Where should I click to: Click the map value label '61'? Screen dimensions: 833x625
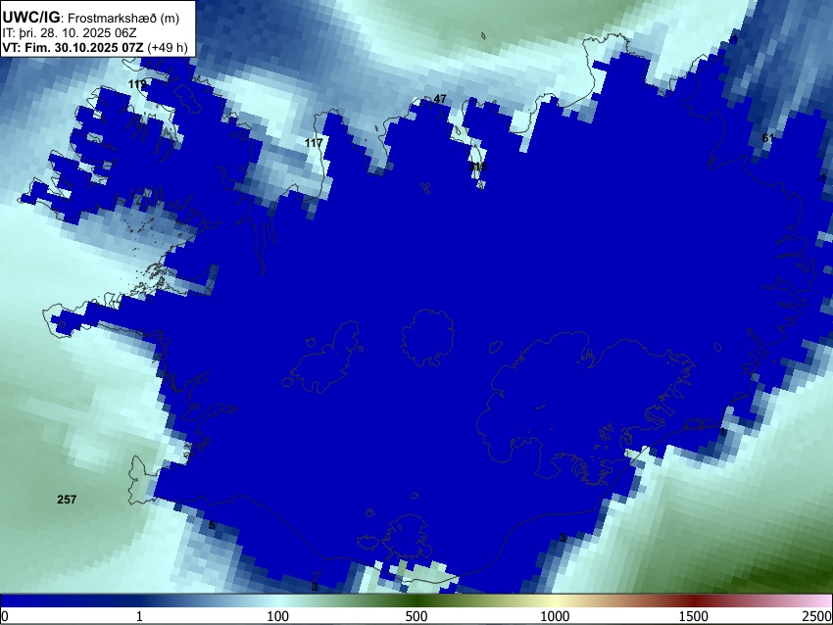pyautogui.click(x=767, y=138)
